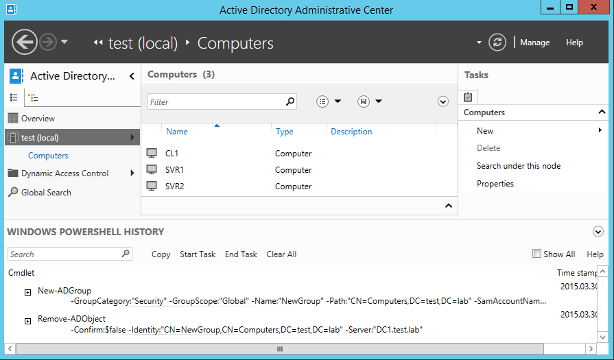This screenshot has height=360, width=614.
Task: Click the forward navigation arrow button
Action: tap(48, 43)
